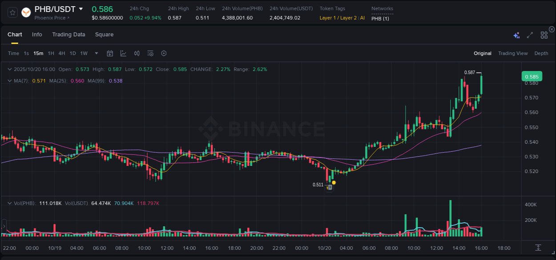Viewport: 556px width, 260px height.
Task: Toggle the star to favorite PHB/USDT
Action: tap(12, 12)
